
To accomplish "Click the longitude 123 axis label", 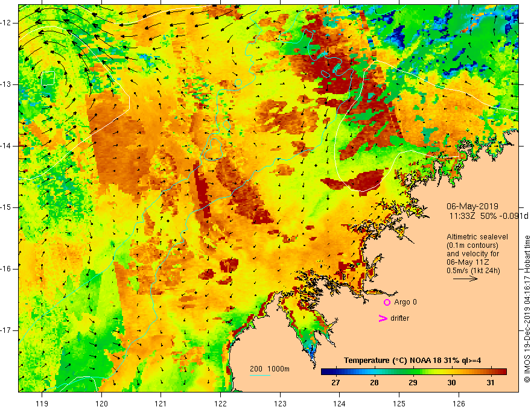I will tap(280, 403).
